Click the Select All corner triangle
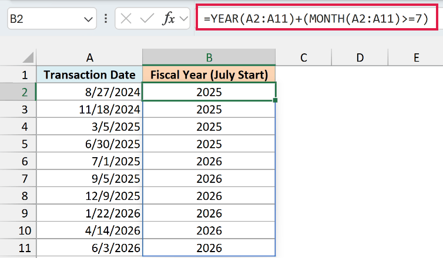 [28, 57]
